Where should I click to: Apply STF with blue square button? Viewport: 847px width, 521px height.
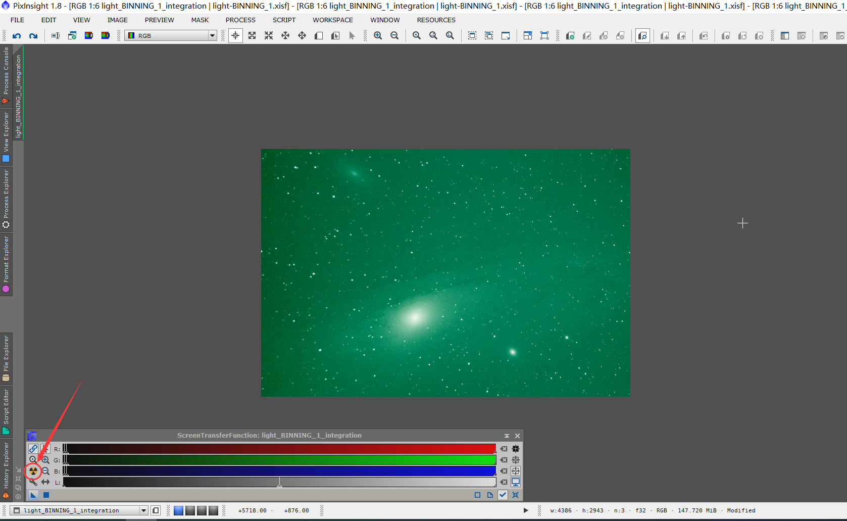click(x=46, y=495)
